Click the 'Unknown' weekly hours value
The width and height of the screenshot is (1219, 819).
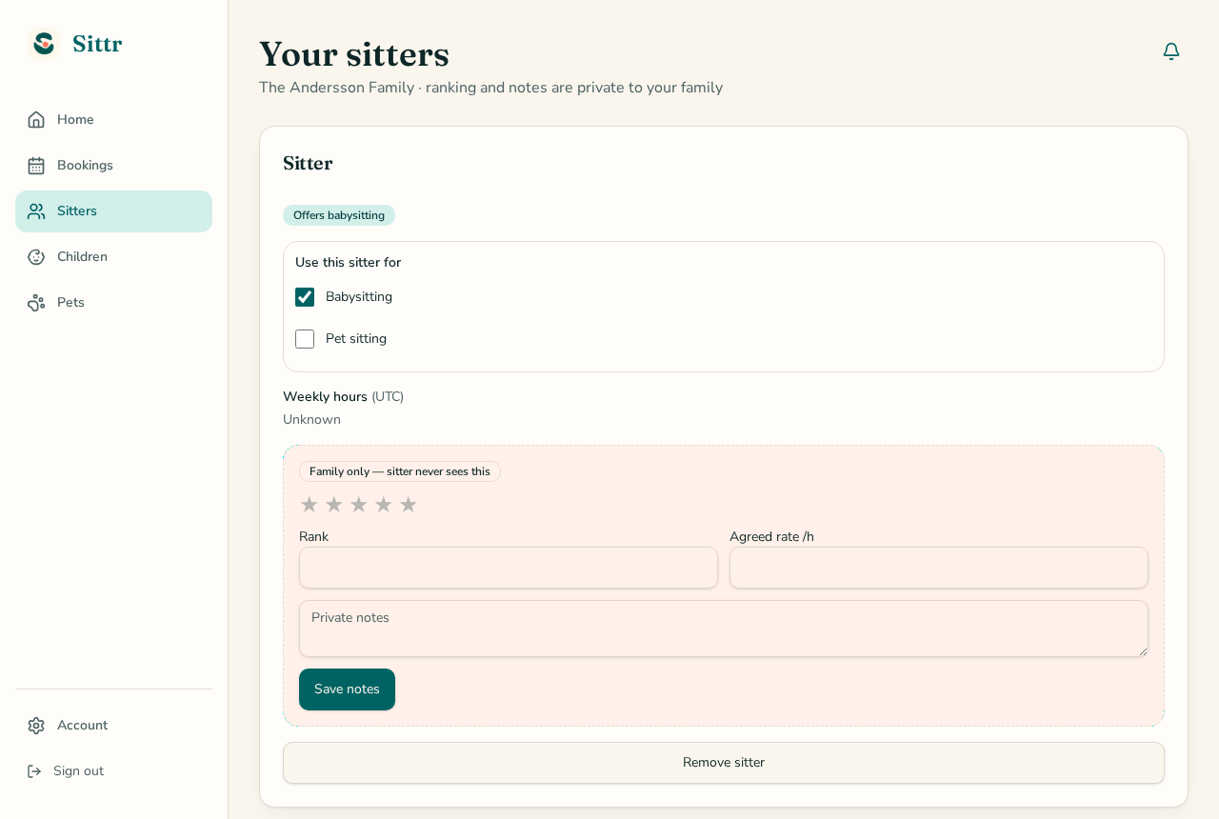pos(311,420)
